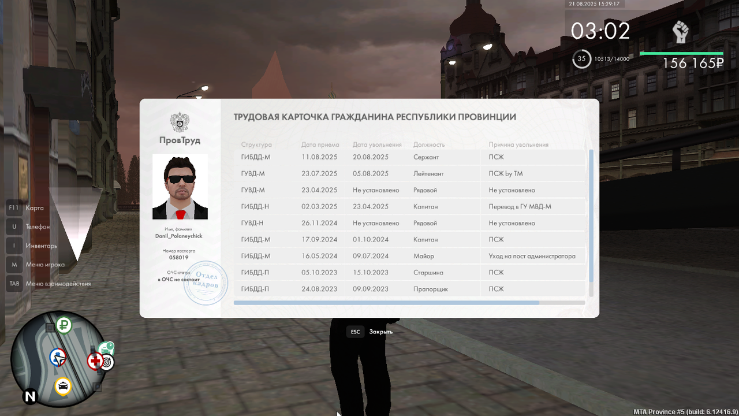
Task: Click the citizen's portrait photo
Action: point(180,187)
